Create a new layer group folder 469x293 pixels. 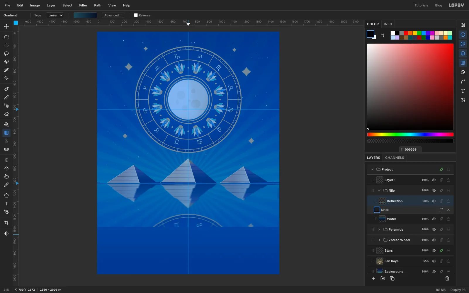point(383,278)
